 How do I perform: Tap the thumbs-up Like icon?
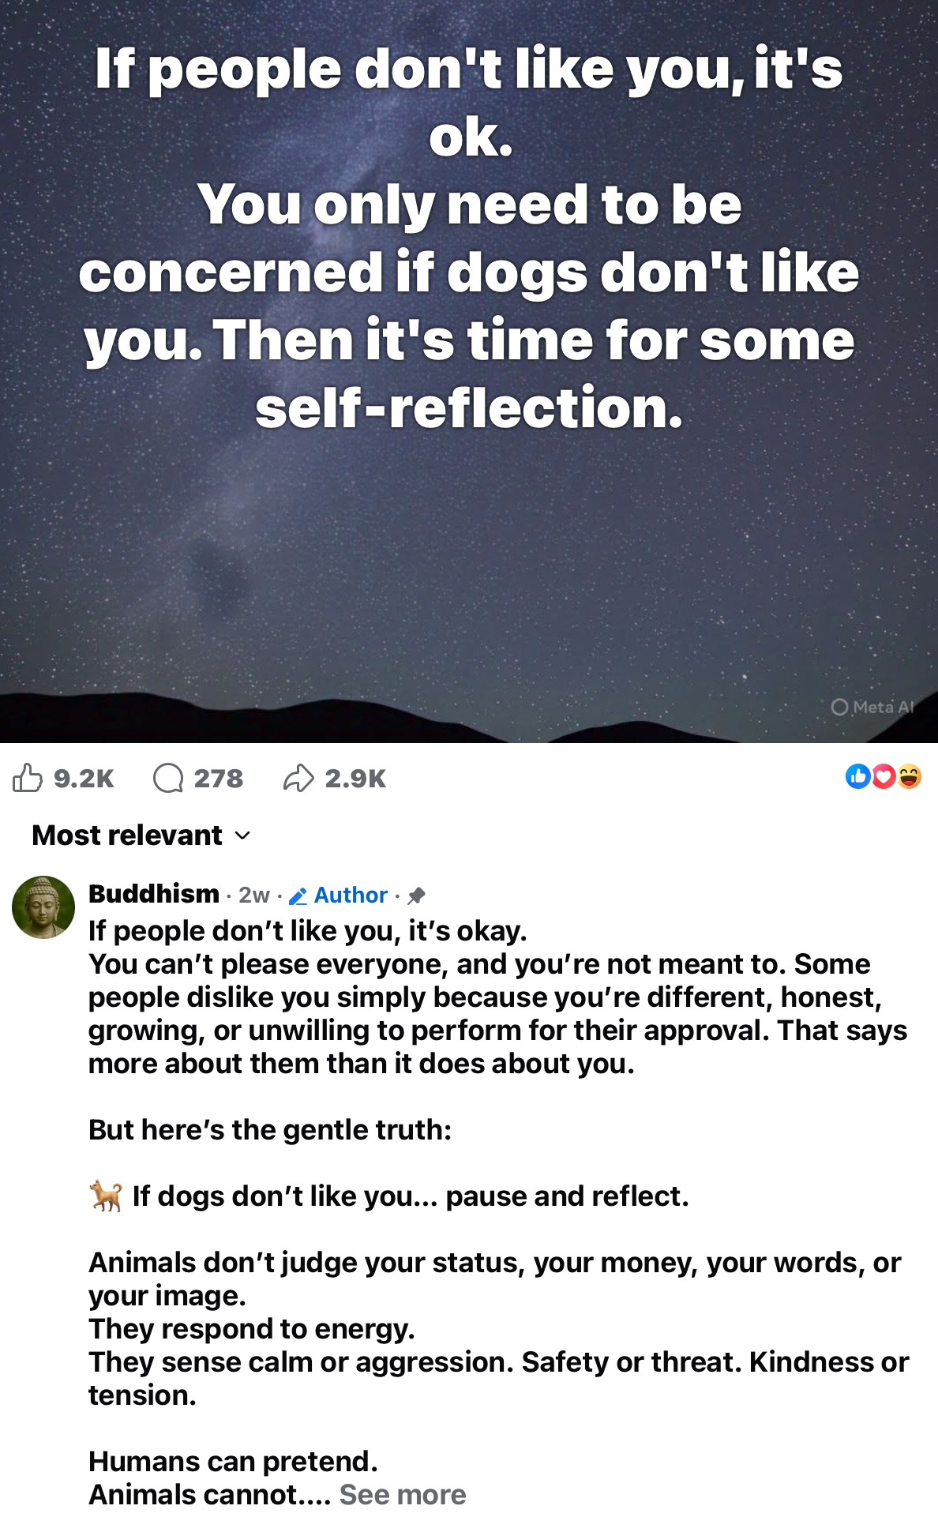28,778
